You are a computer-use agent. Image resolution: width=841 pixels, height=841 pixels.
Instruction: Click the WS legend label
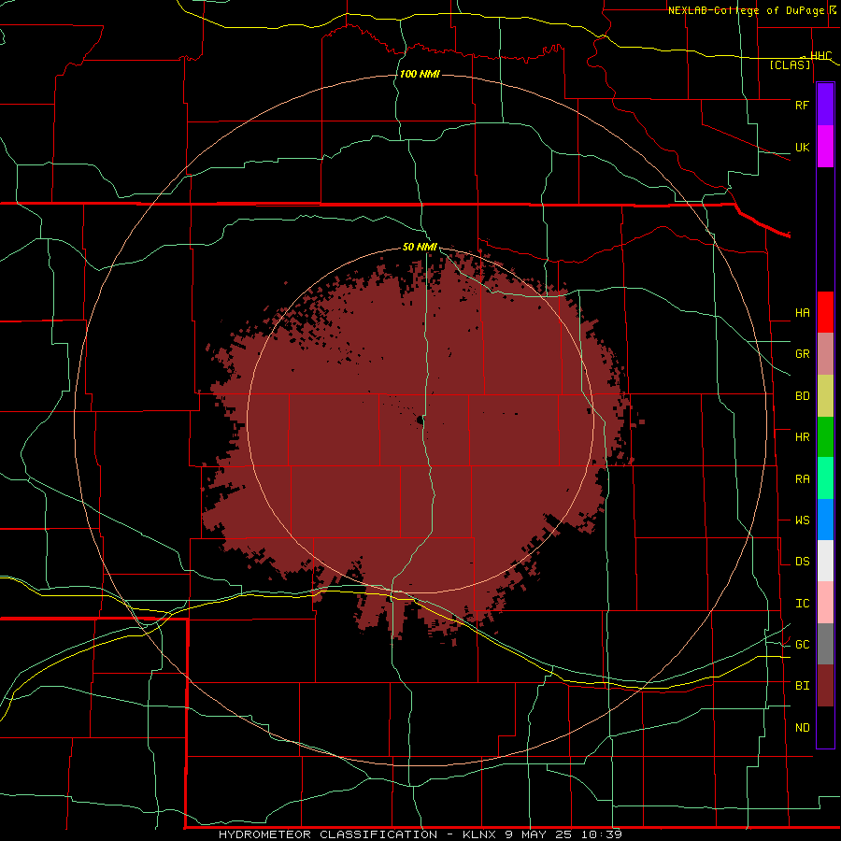[802, 520]
